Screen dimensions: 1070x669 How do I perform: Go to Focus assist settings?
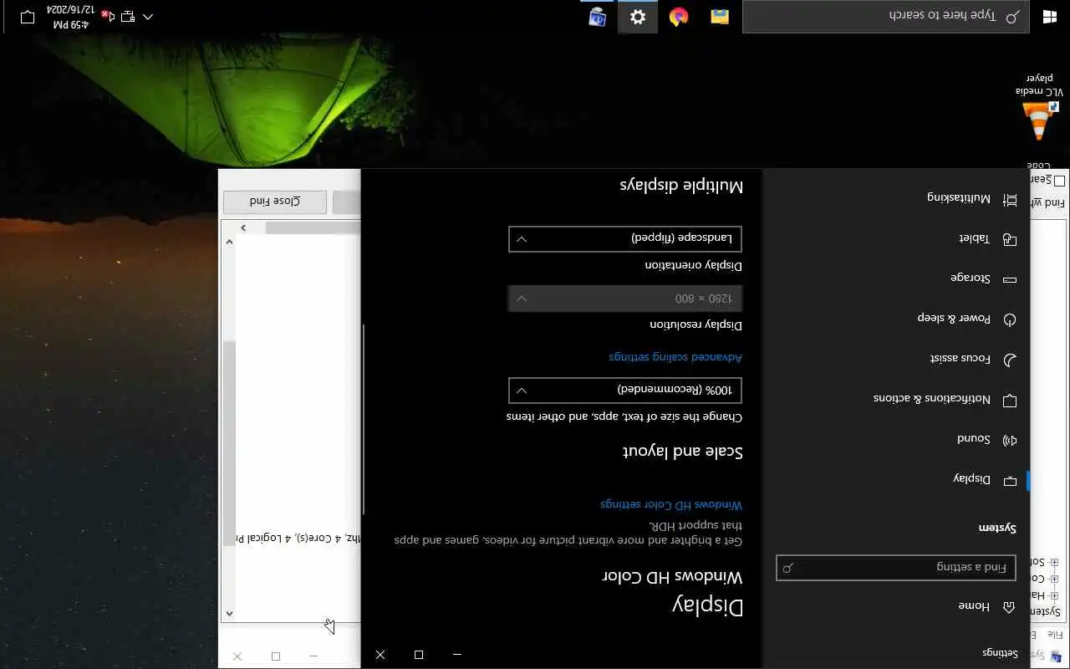(960, 359)
